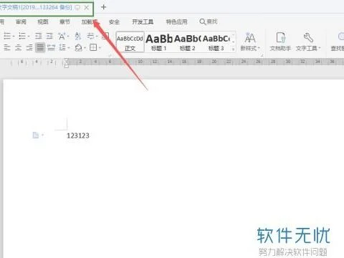Expand the paste options dropdown arrow

pos(42,135)
